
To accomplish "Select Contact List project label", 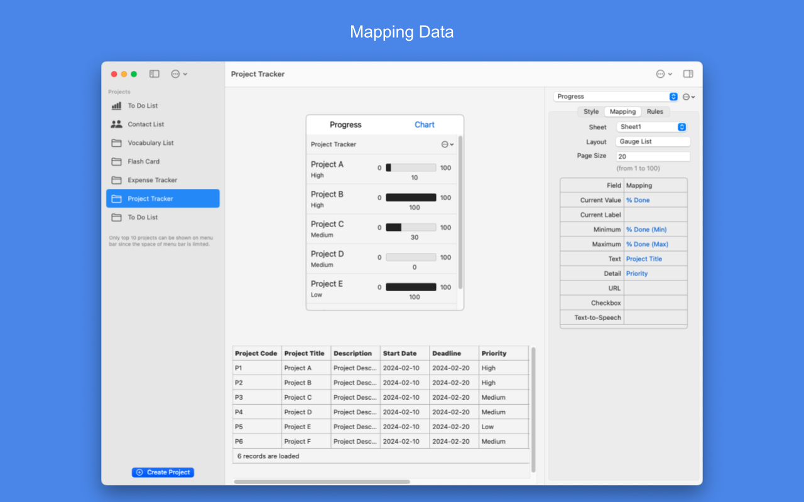I will coord(146,124).
